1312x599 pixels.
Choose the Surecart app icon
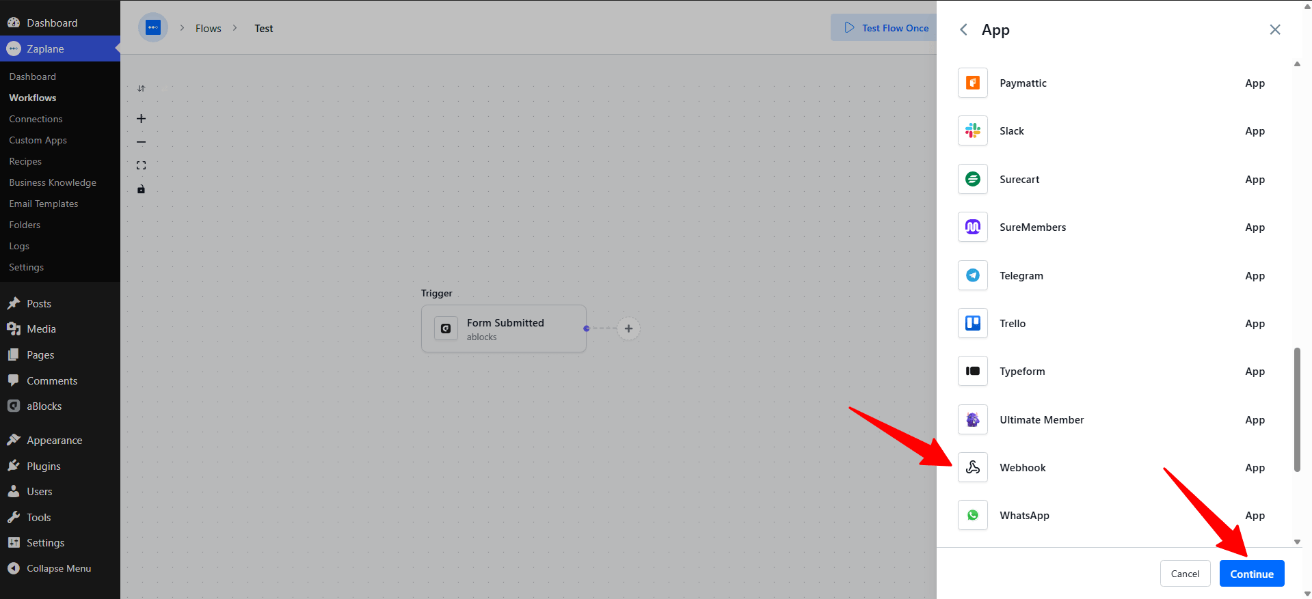click(972, 179)
